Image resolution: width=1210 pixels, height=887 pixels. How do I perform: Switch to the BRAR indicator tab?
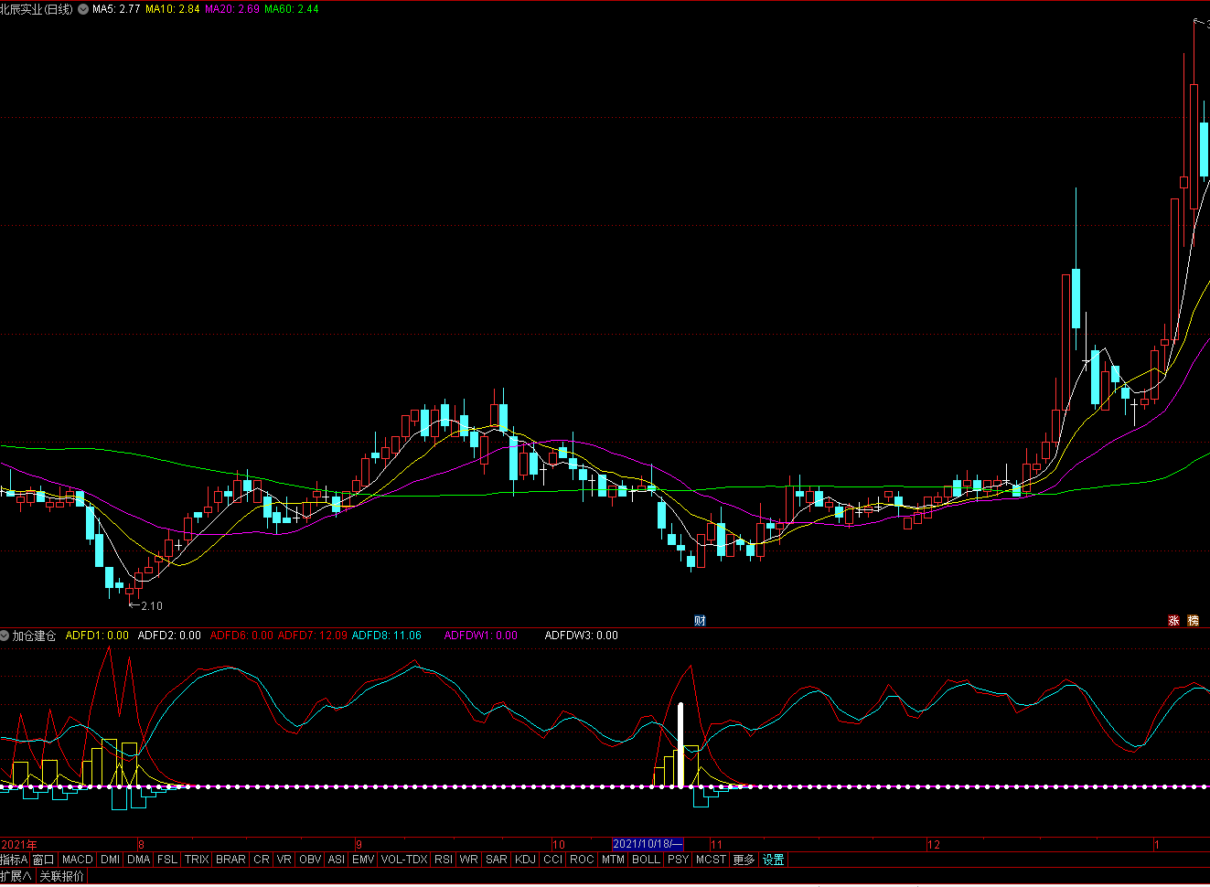click(230, 860)
